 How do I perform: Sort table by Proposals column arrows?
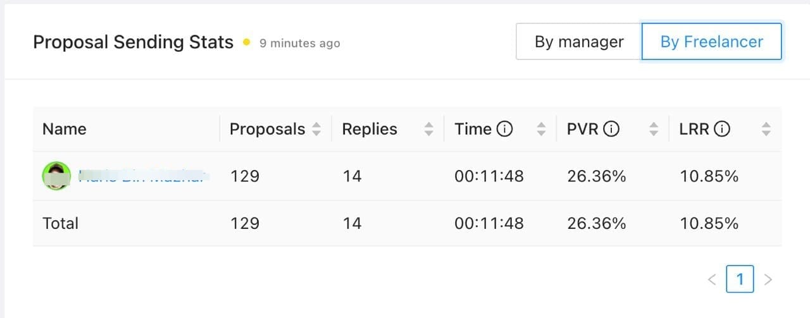pos(316,130)
